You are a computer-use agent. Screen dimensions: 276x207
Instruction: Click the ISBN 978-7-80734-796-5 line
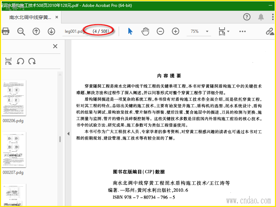144,197
